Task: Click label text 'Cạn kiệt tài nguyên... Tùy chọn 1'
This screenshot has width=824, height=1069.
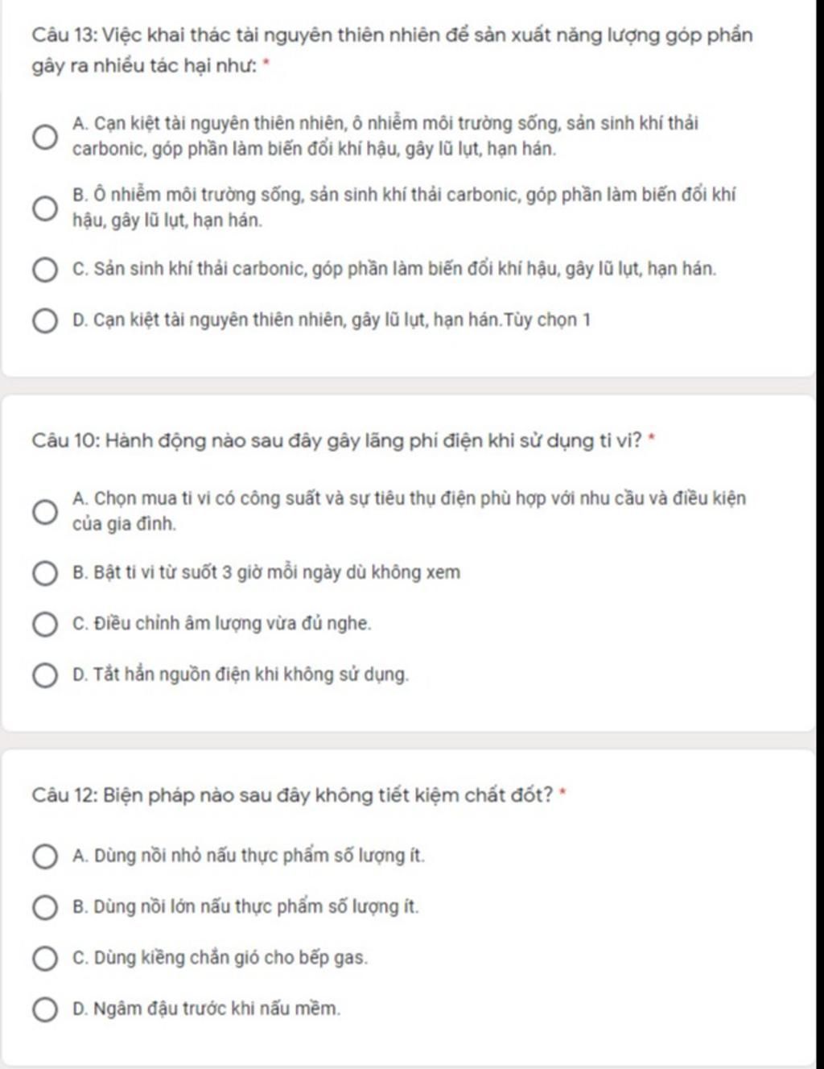Action: (x=331, y=321)
